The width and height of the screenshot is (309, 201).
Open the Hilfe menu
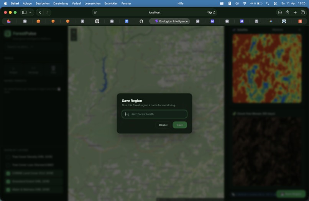tap(180, 3)
